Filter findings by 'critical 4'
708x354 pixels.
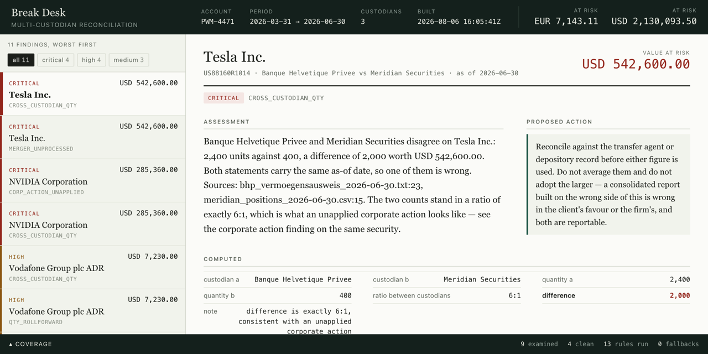coord(56,60)
